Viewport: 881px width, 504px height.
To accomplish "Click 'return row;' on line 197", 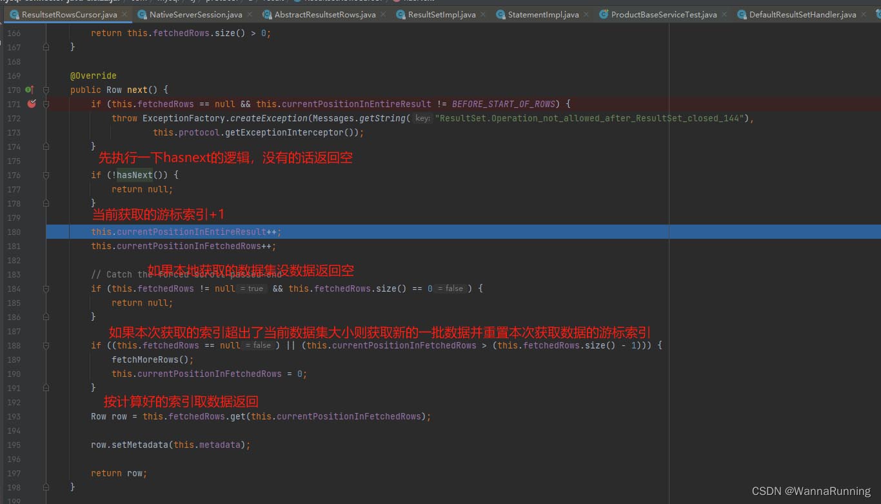I will tap(119, 473).
